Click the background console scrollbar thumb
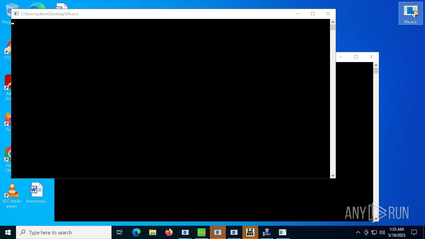The height and width of the screenshot is (239, 425). 376,71
